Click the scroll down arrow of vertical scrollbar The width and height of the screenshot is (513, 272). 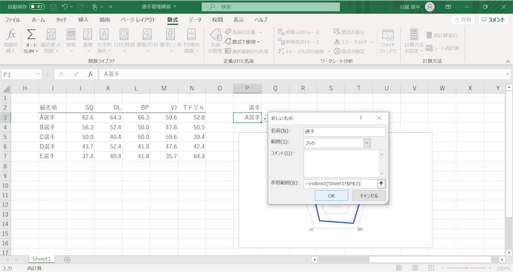click(x=509, y=252)
